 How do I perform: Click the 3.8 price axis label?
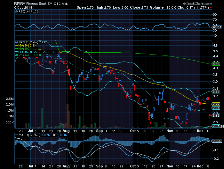tap(215, 75)
